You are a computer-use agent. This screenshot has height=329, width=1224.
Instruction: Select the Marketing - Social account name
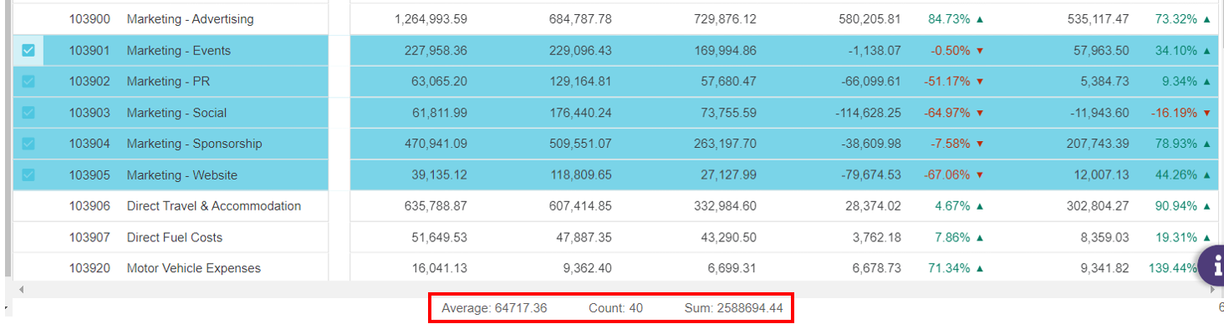coord(177,113)
